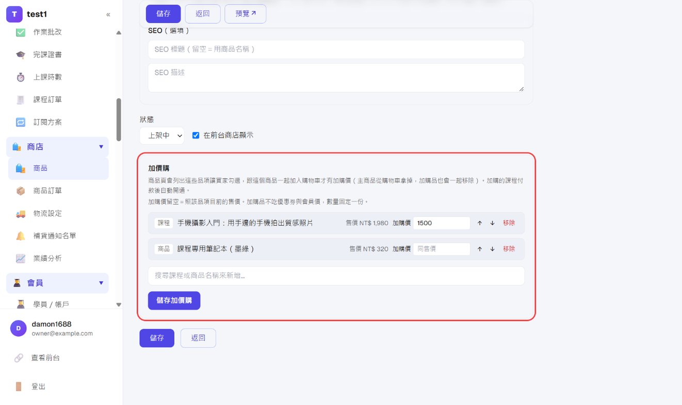The height and width of the screenshot is (405, 682).
Task: Collapse the 商店 section using its arrow
Action: click(x=101, y=147)
